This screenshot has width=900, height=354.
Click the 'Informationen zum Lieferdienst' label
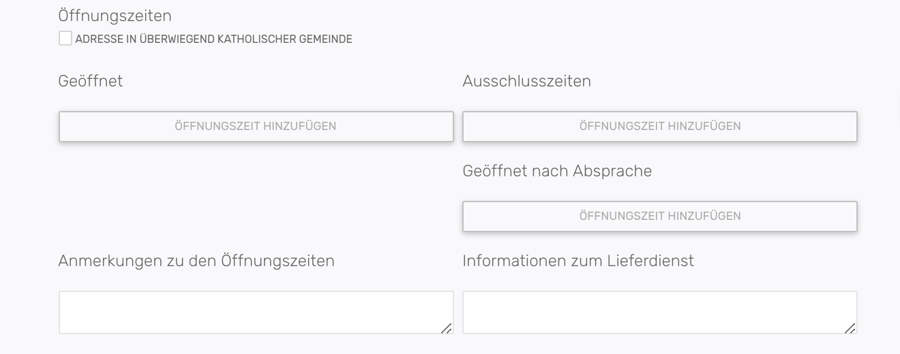578,261
